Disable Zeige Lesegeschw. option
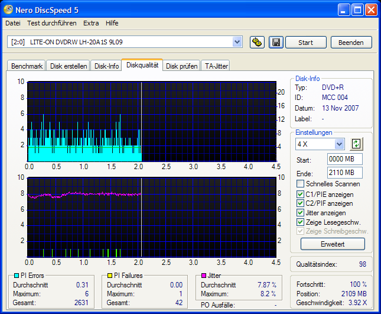The height and width of the screenshot is (314, 381). pyautogui.click(x=301, y=222)
